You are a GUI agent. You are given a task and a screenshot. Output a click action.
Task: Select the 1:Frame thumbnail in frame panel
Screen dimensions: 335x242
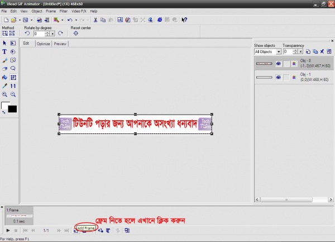pyautogui.click(x=19, y=216)
